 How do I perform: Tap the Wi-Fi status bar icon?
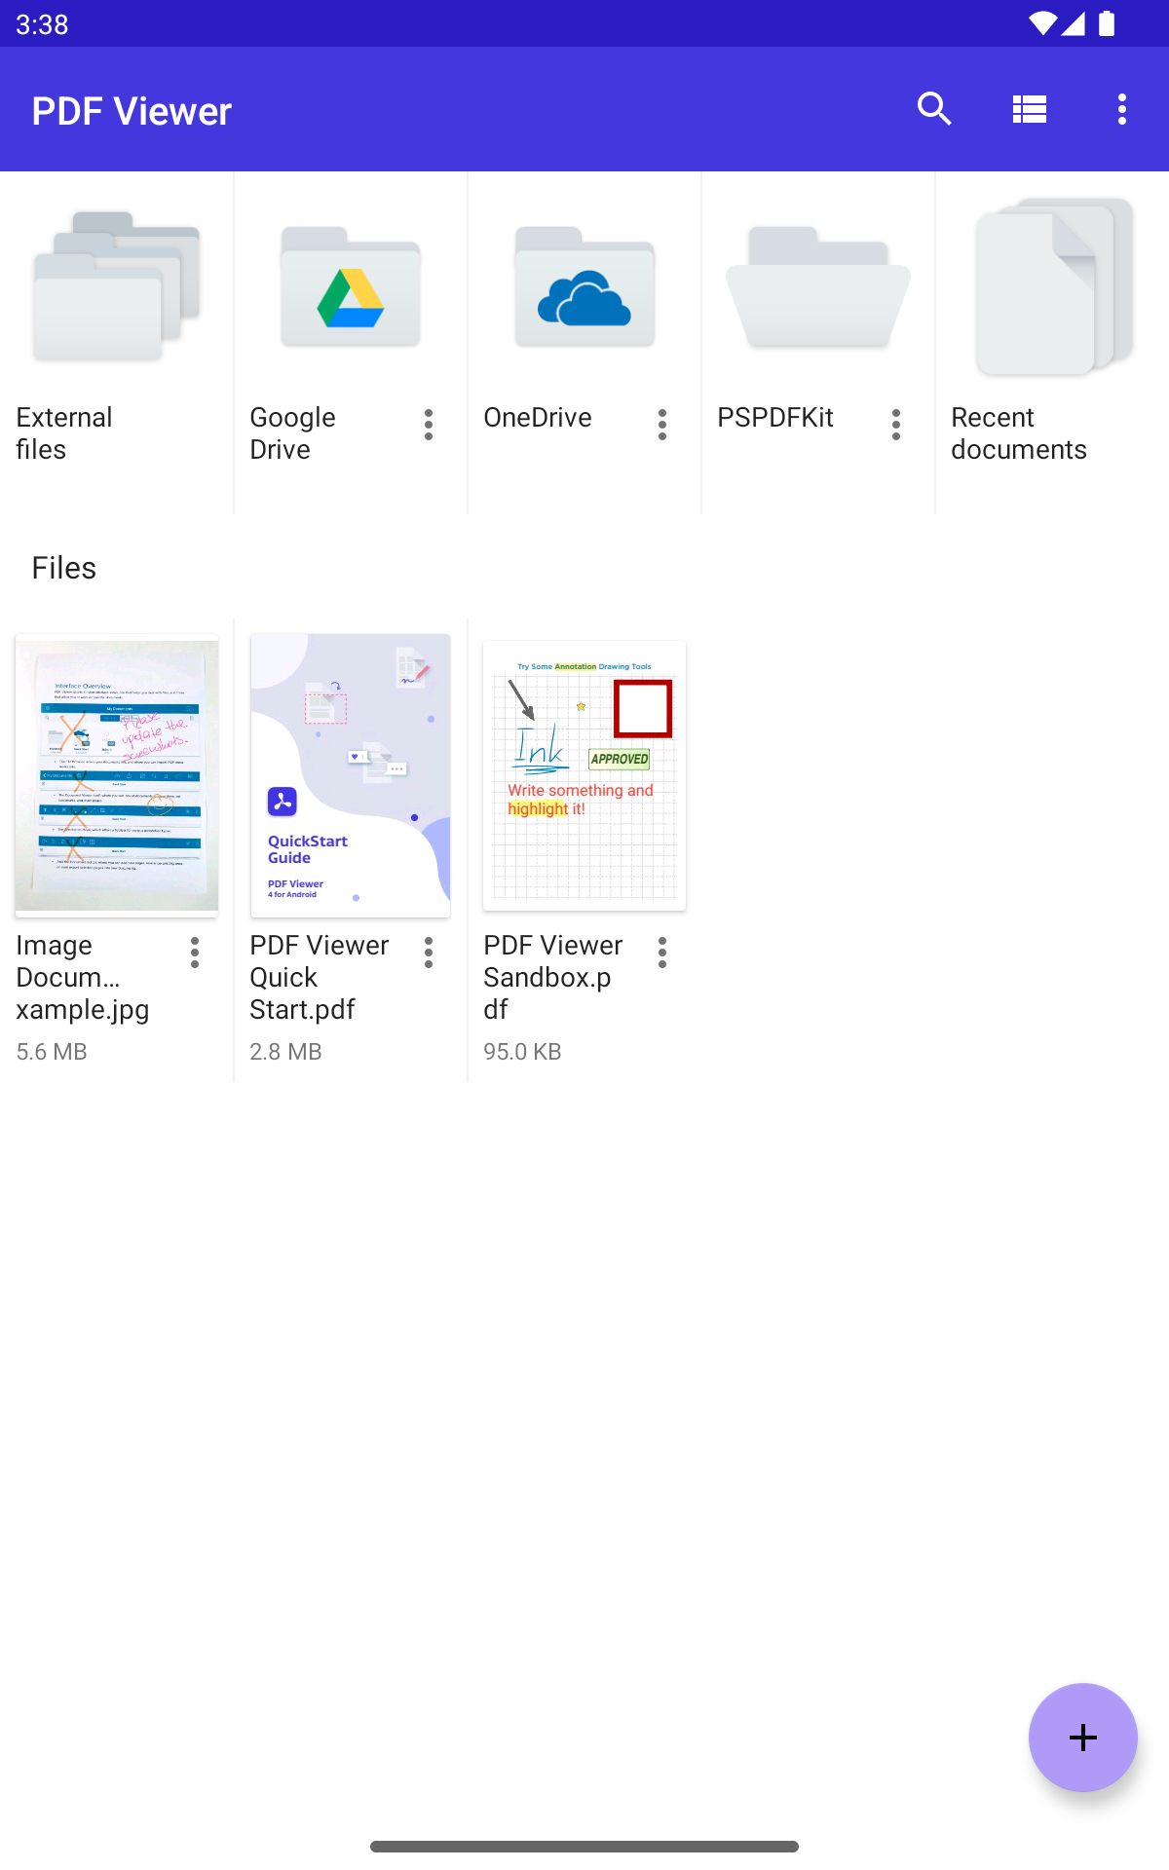point(1042,23)
